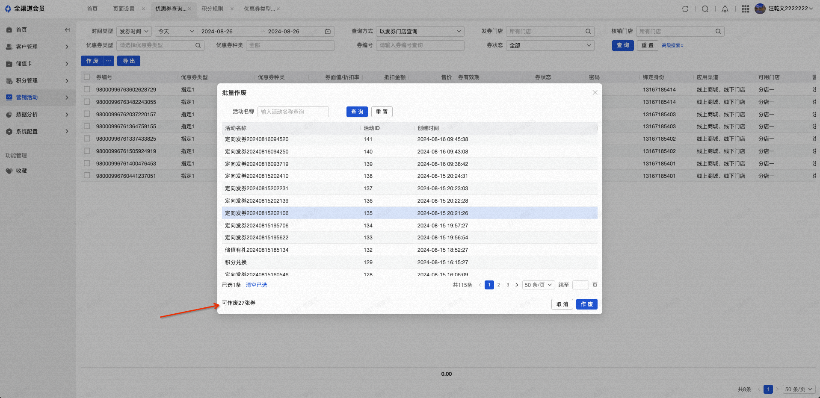Open the 发券时间 time type dropdown
This screenshot has width=820, height=398.
pyautogui.click(x=134, y=32)
